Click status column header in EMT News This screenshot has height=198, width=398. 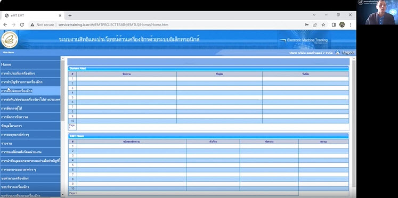[323, 142]
